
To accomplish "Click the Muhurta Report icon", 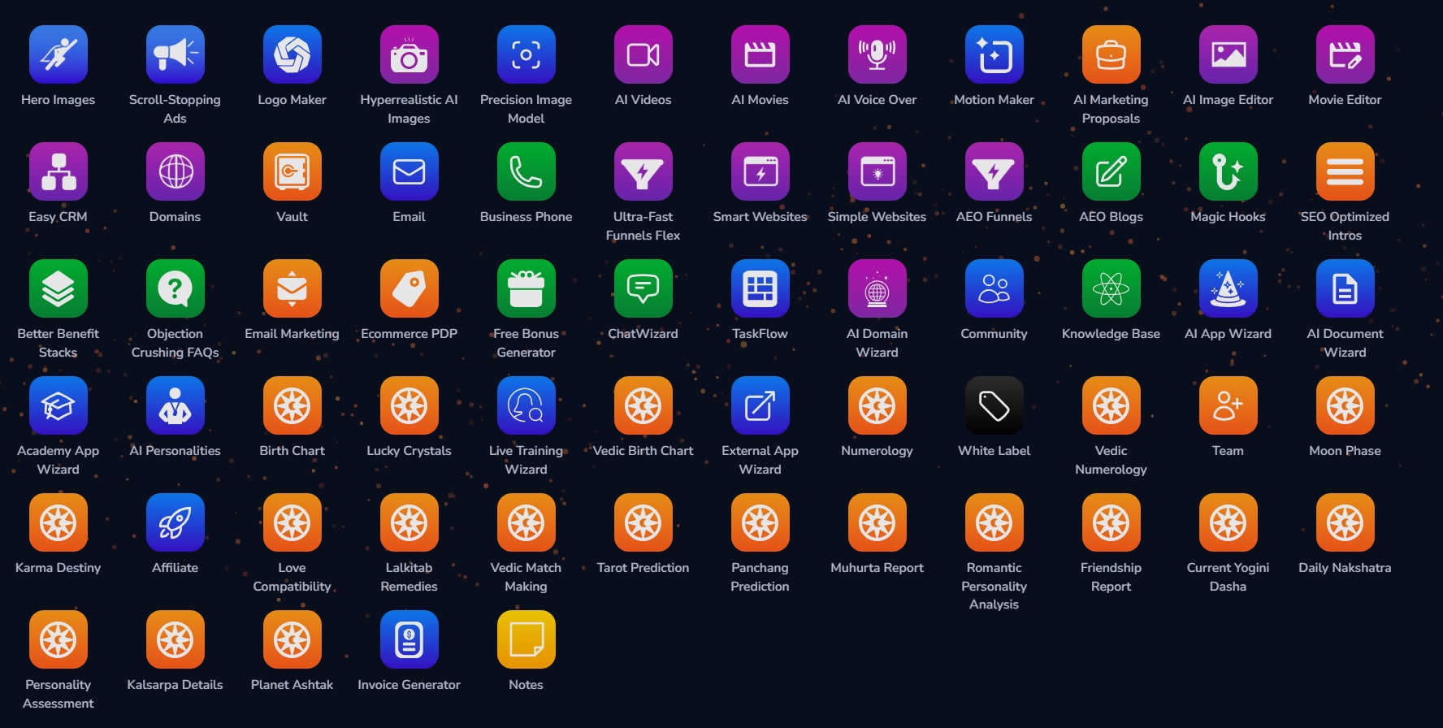I will point(877,522).
